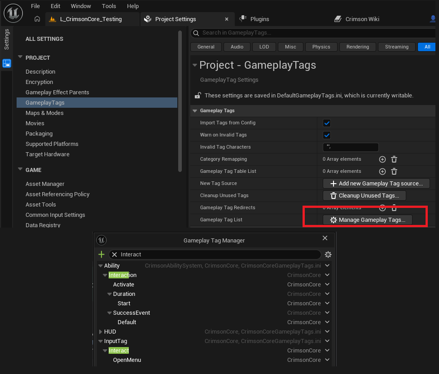Collapse the Interact tag under InputTag
Viewport: 439px width, 374px height.
(x=105, y=351)
